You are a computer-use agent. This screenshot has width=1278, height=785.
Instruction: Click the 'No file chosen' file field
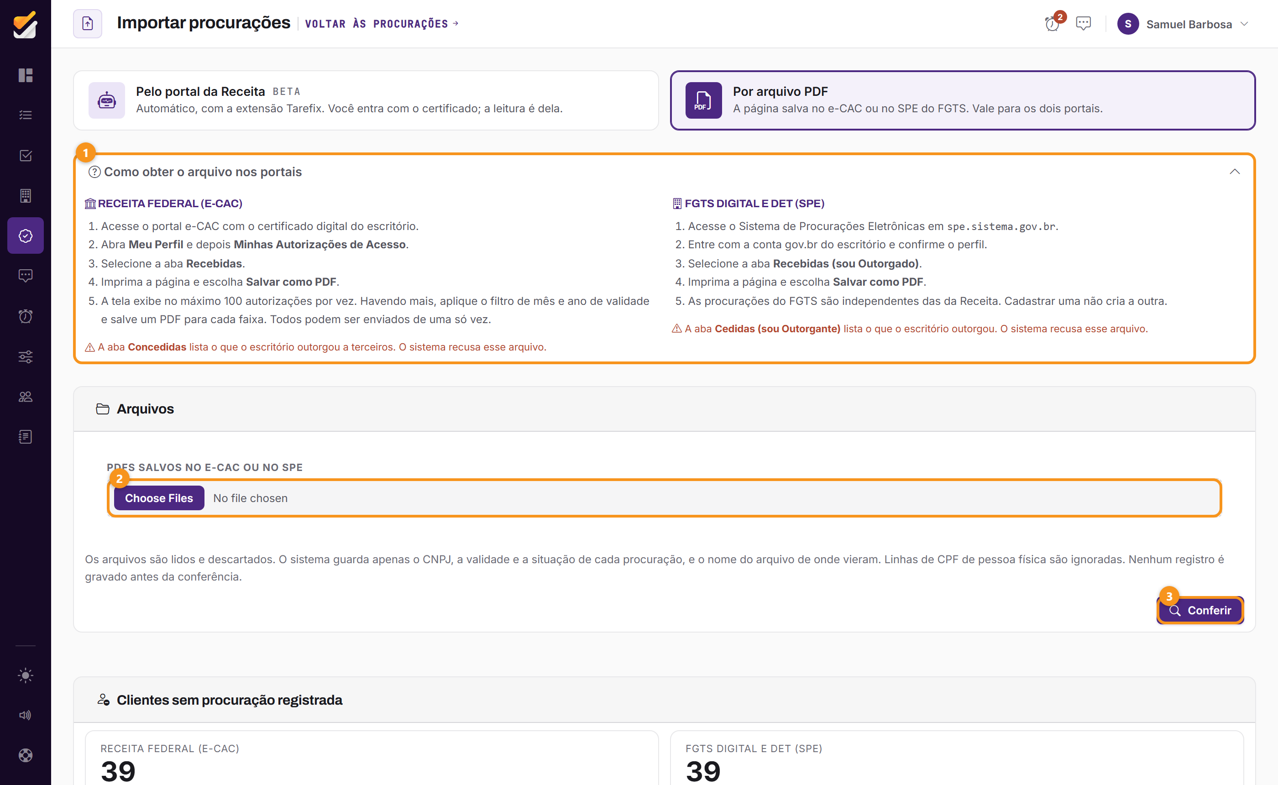point(665,498)
